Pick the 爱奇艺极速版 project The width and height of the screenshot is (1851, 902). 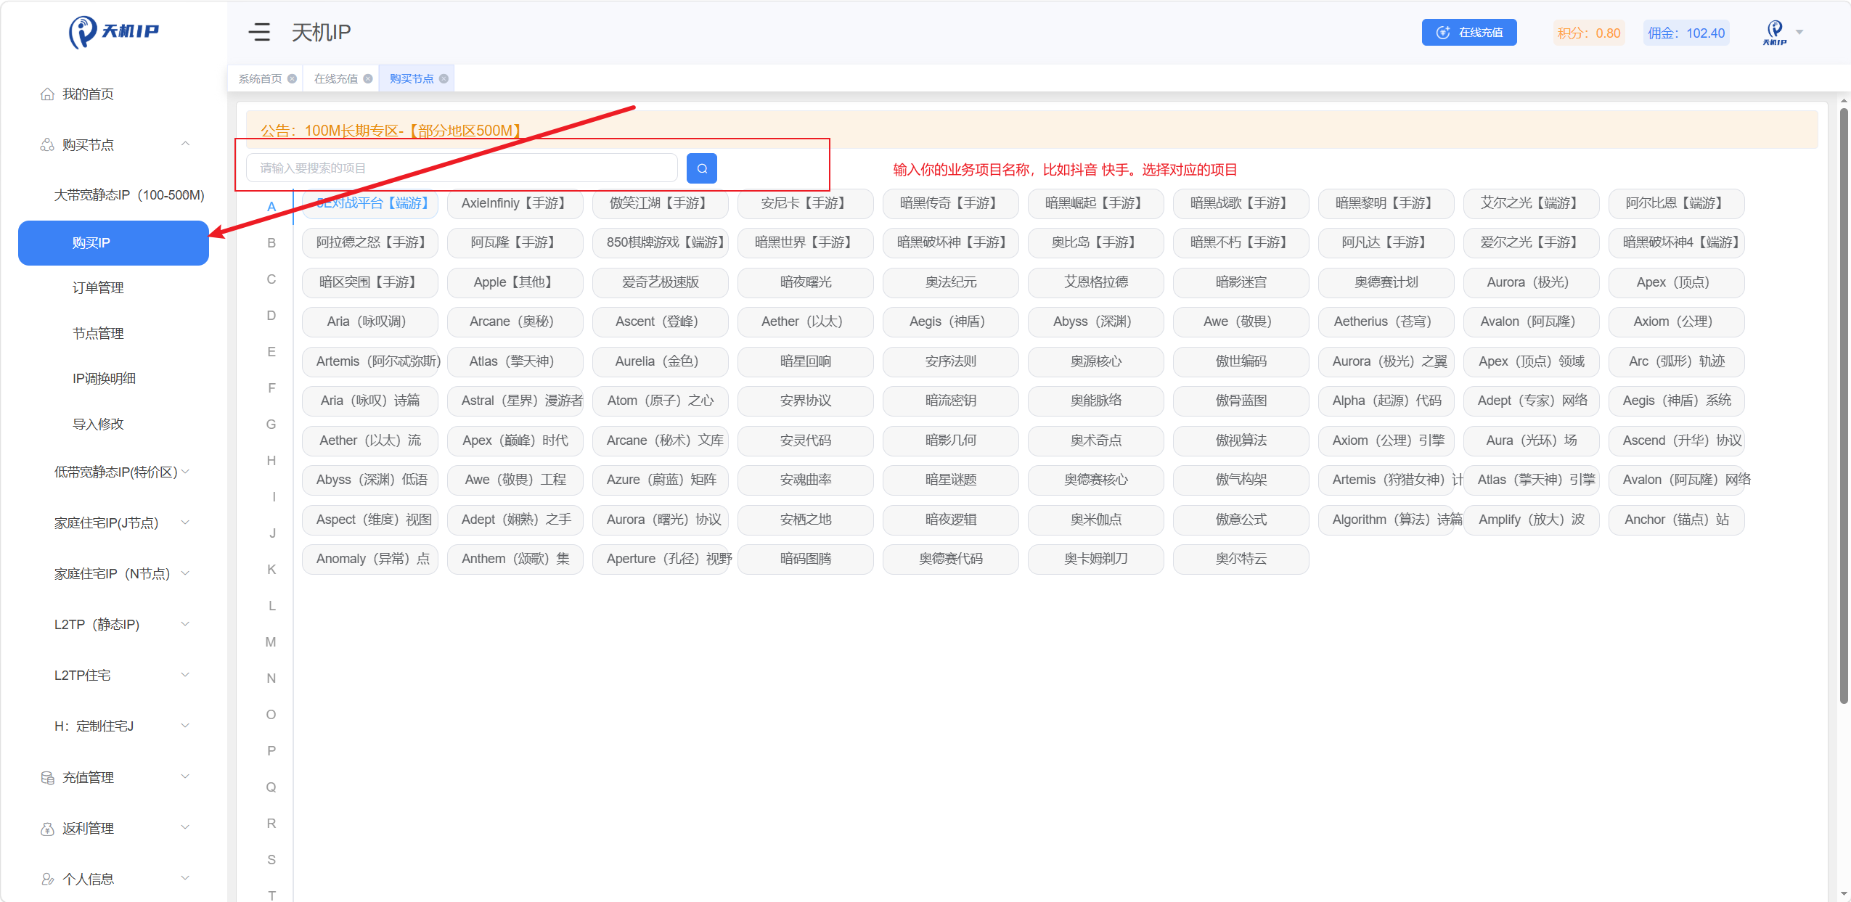click(x=661, y=283)
